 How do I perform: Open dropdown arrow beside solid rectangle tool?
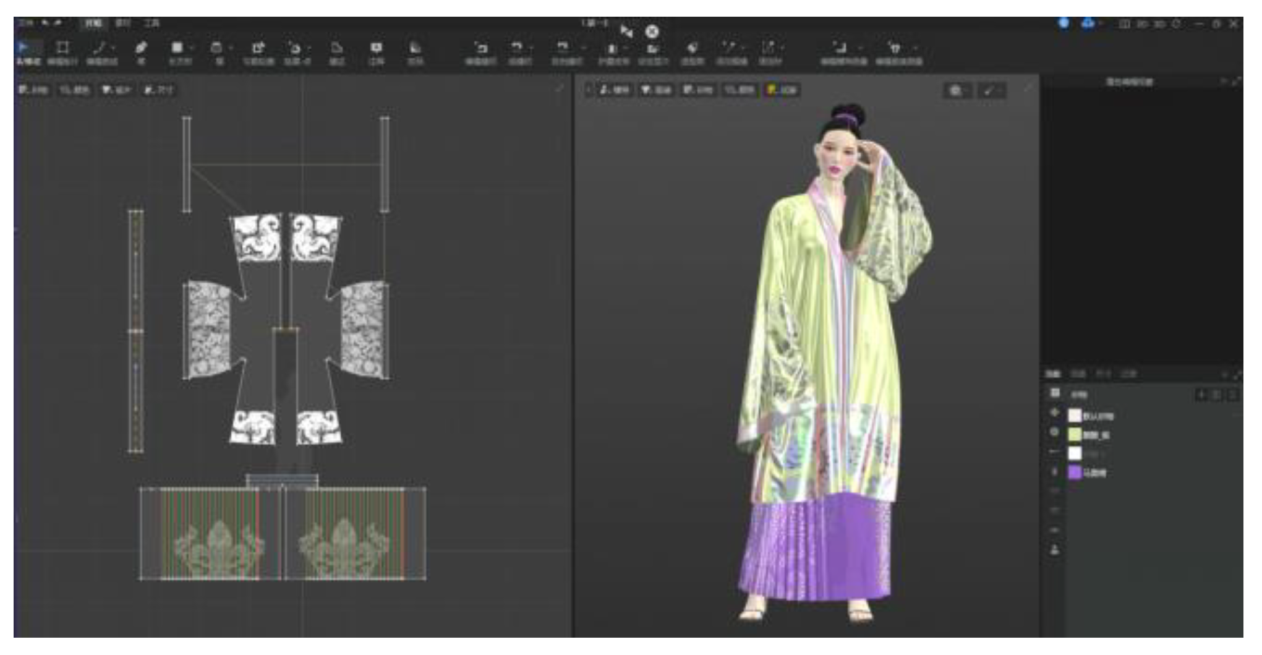tap(192, 48)
